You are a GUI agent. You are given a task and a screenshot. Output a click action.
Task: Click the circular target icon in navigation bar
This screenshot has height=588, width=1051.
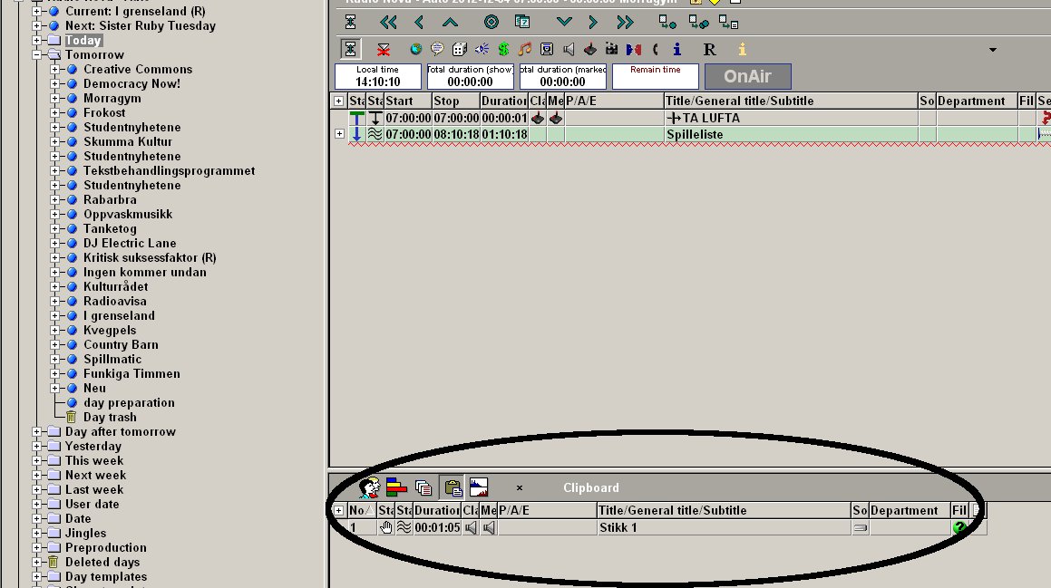491,22
